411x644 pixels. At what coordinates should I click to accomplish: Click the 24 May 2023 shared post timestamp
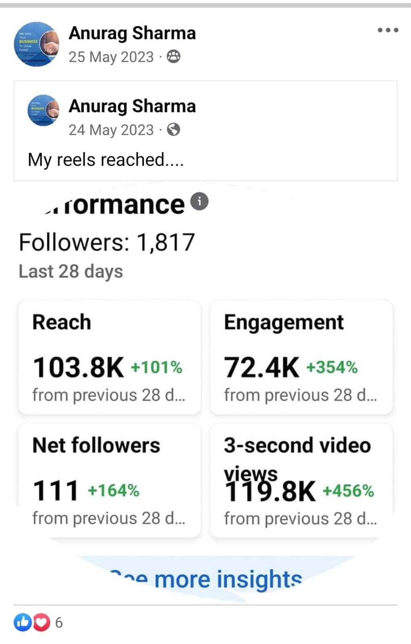pyautogui.click(x=111, y=130)
